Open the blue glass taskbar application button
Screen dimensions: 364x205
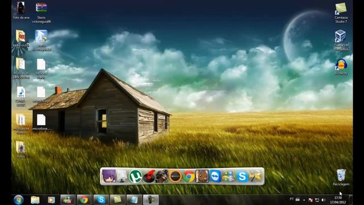[134, 200]
